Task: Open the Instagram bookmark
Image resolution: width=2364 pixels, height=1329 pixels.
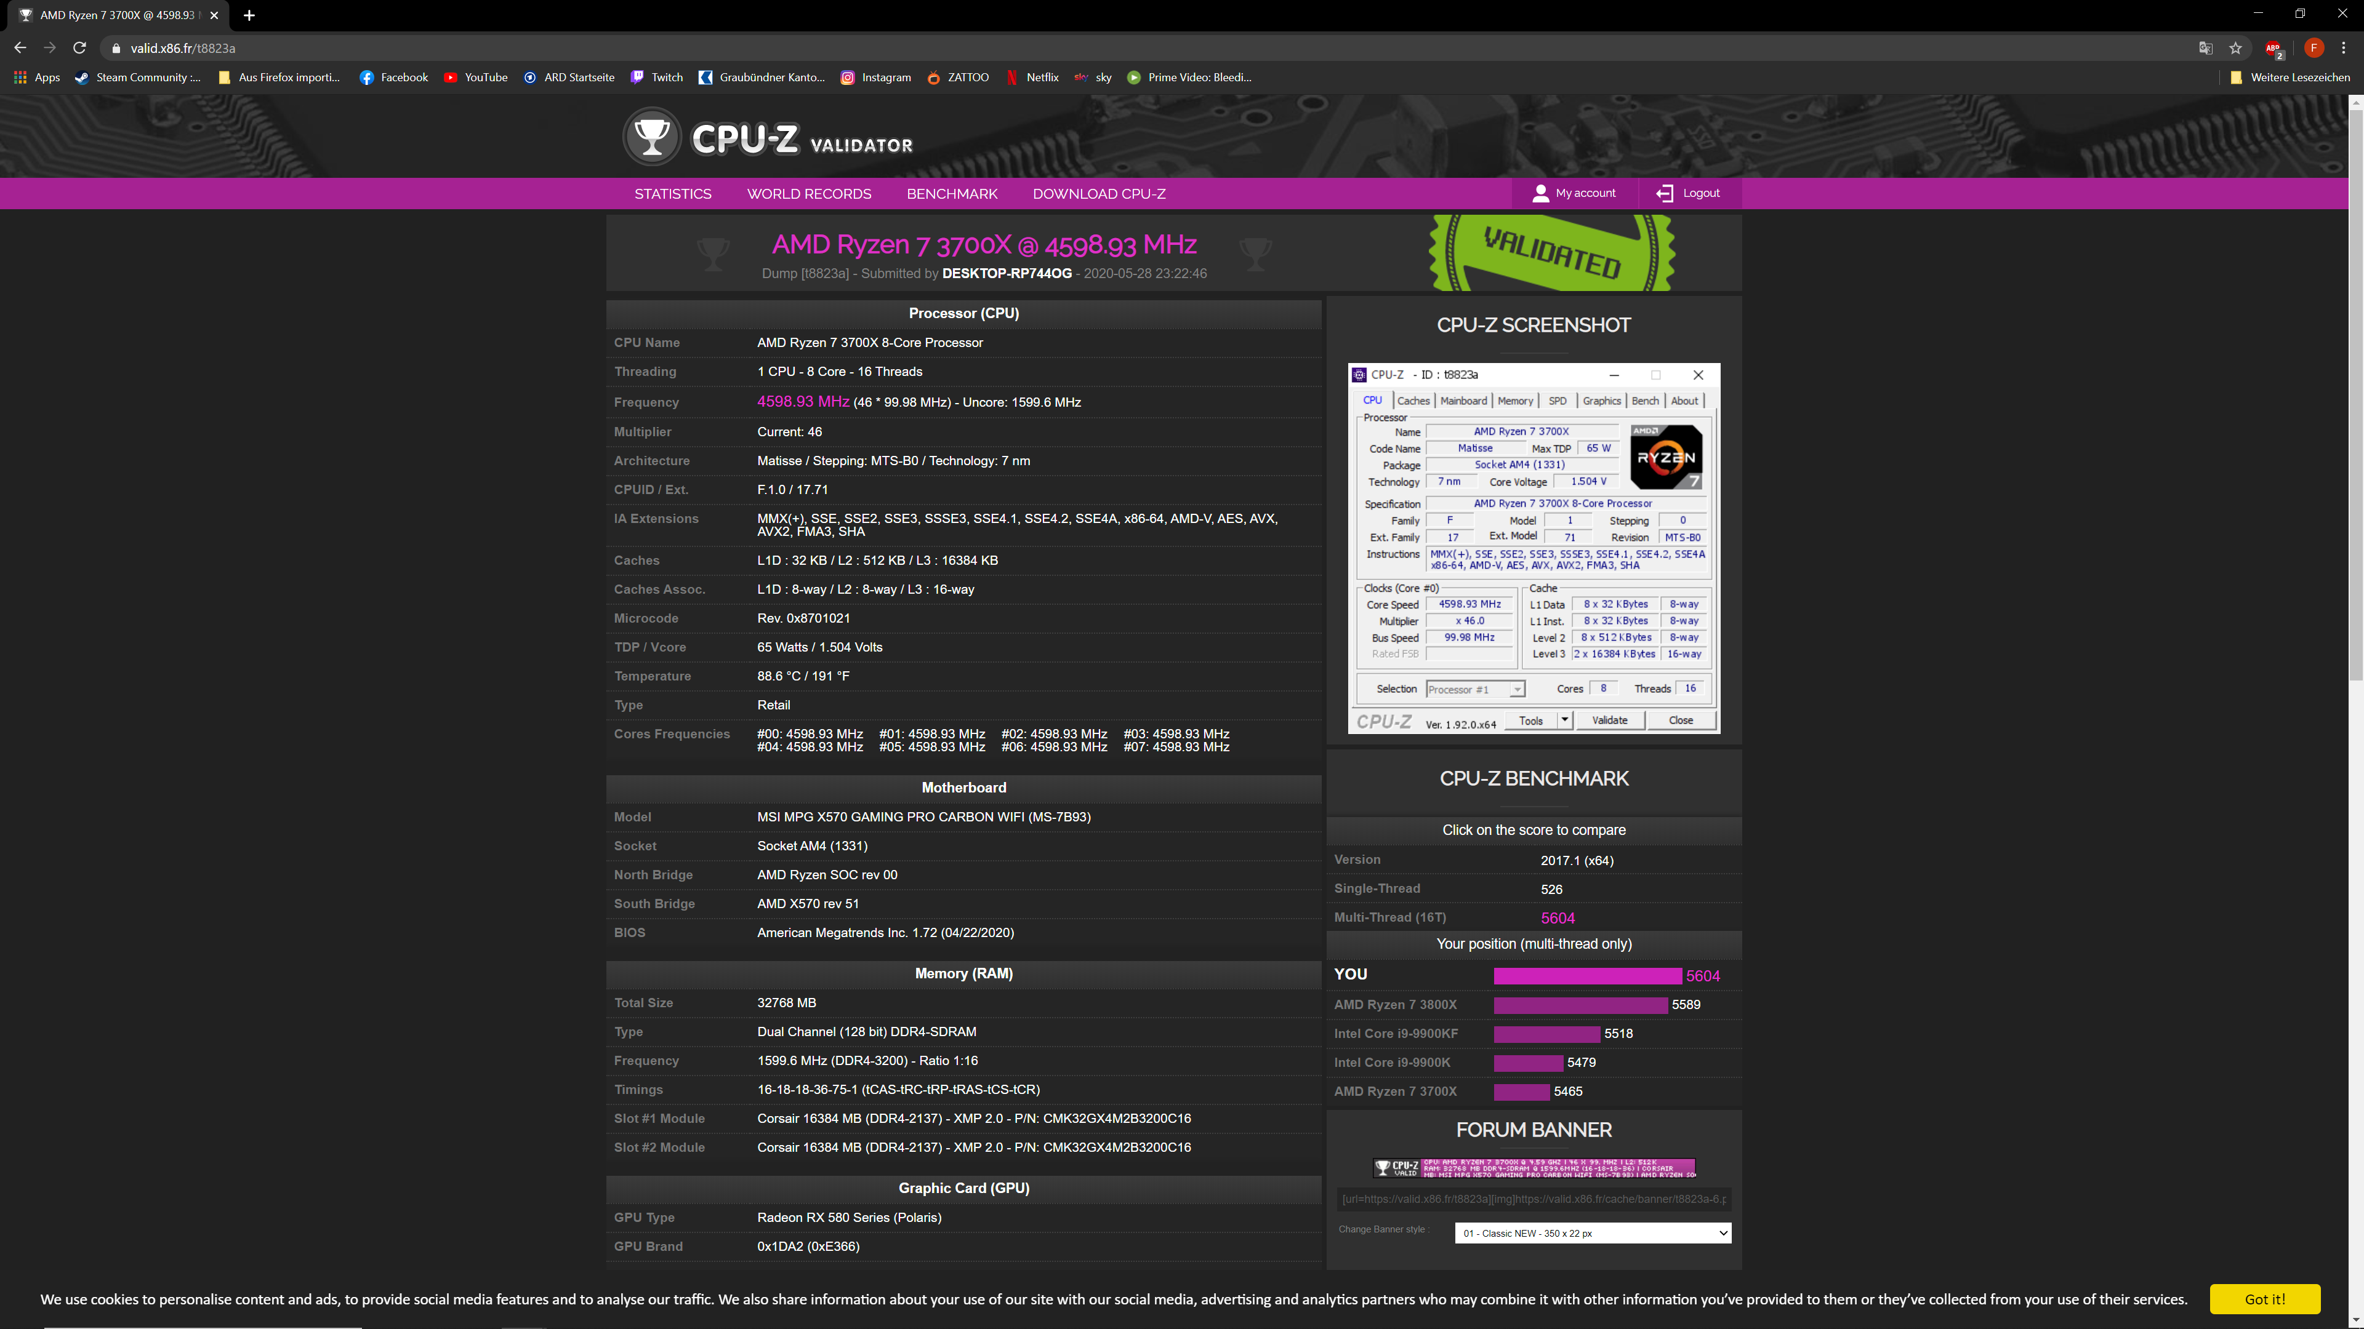Action: 877,77
